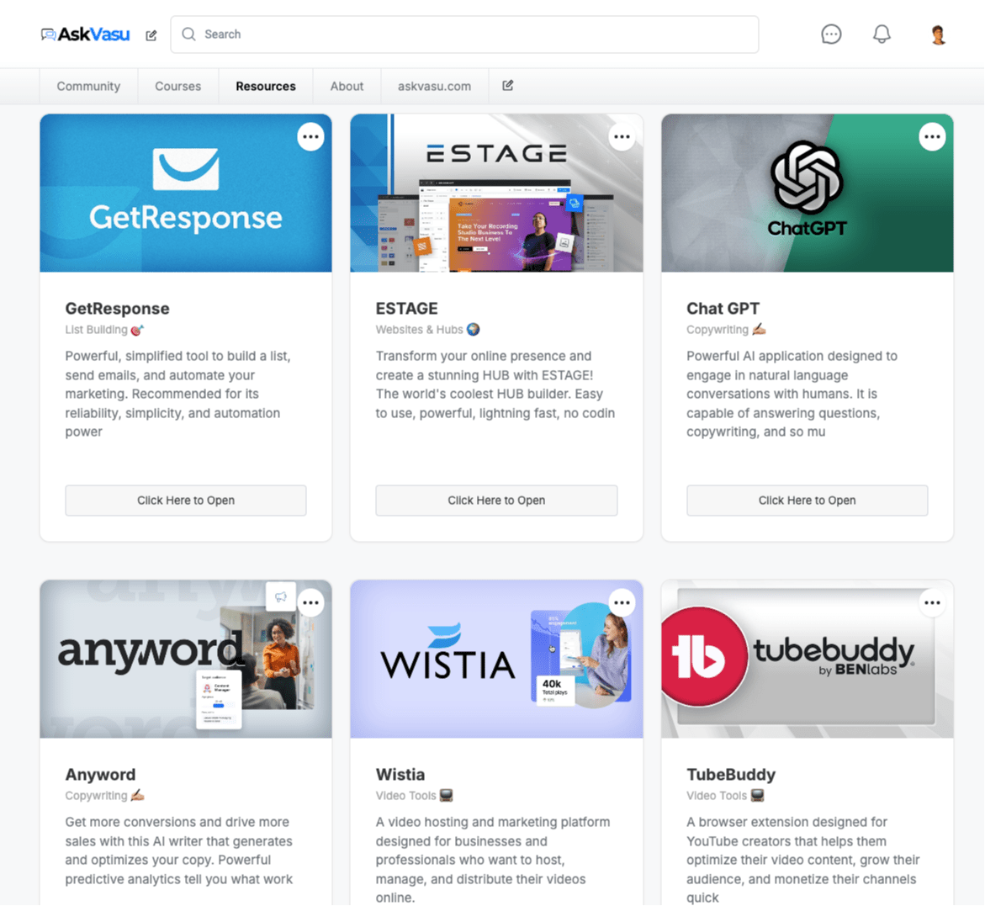Click Copywriting label under Anyword
The width and height of the screenshot is (985, 906).
(104, 796)
